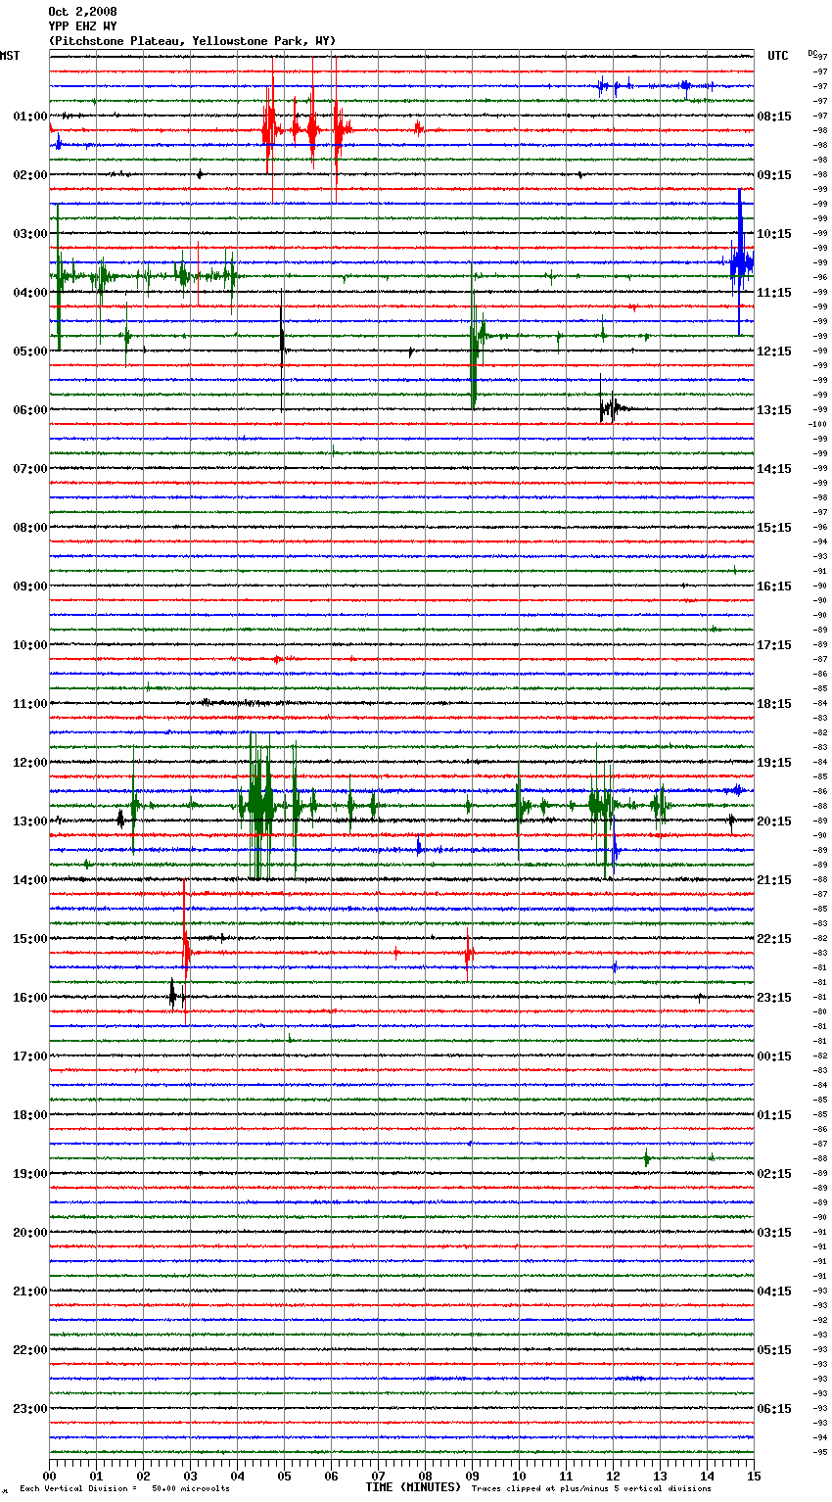This screenshot has height=1502, width=832.
Task: Select the 13:00 MST time label
Action: click(30, 821)
